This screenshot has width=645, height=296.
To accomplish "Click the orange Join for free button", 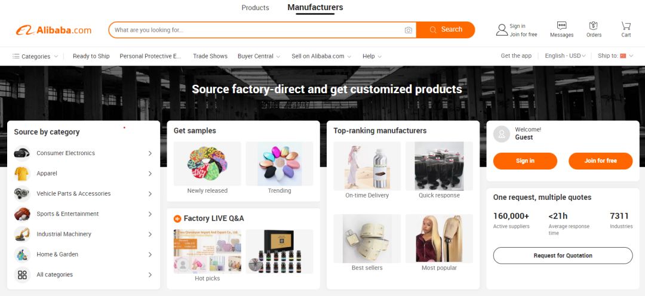I will pos(601,161).
